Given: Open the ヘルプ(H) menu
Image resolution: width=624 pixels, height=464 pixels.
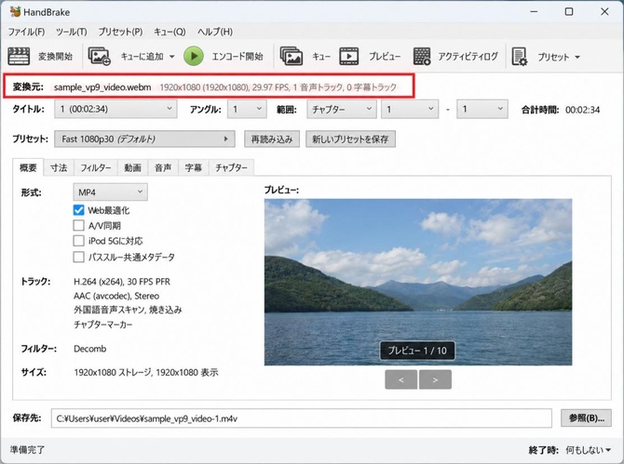Looking at the screenshot, I should click(x=215, y=32).
